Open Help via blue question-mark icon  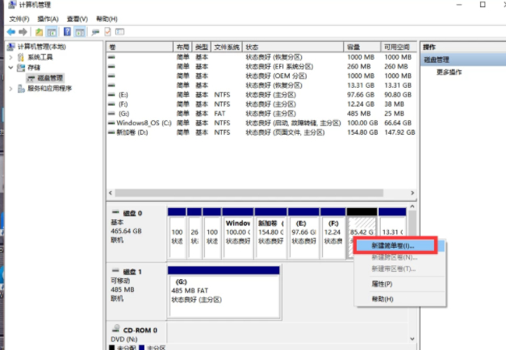click(x=67, y=32)
